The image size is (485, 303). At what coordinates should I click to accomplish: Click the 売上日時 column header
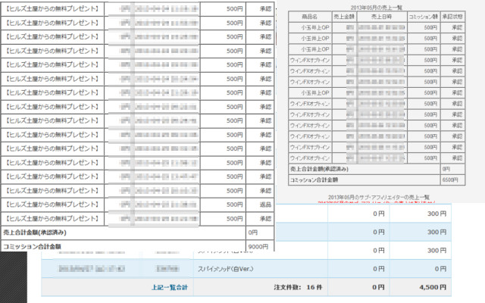[389, 17]
